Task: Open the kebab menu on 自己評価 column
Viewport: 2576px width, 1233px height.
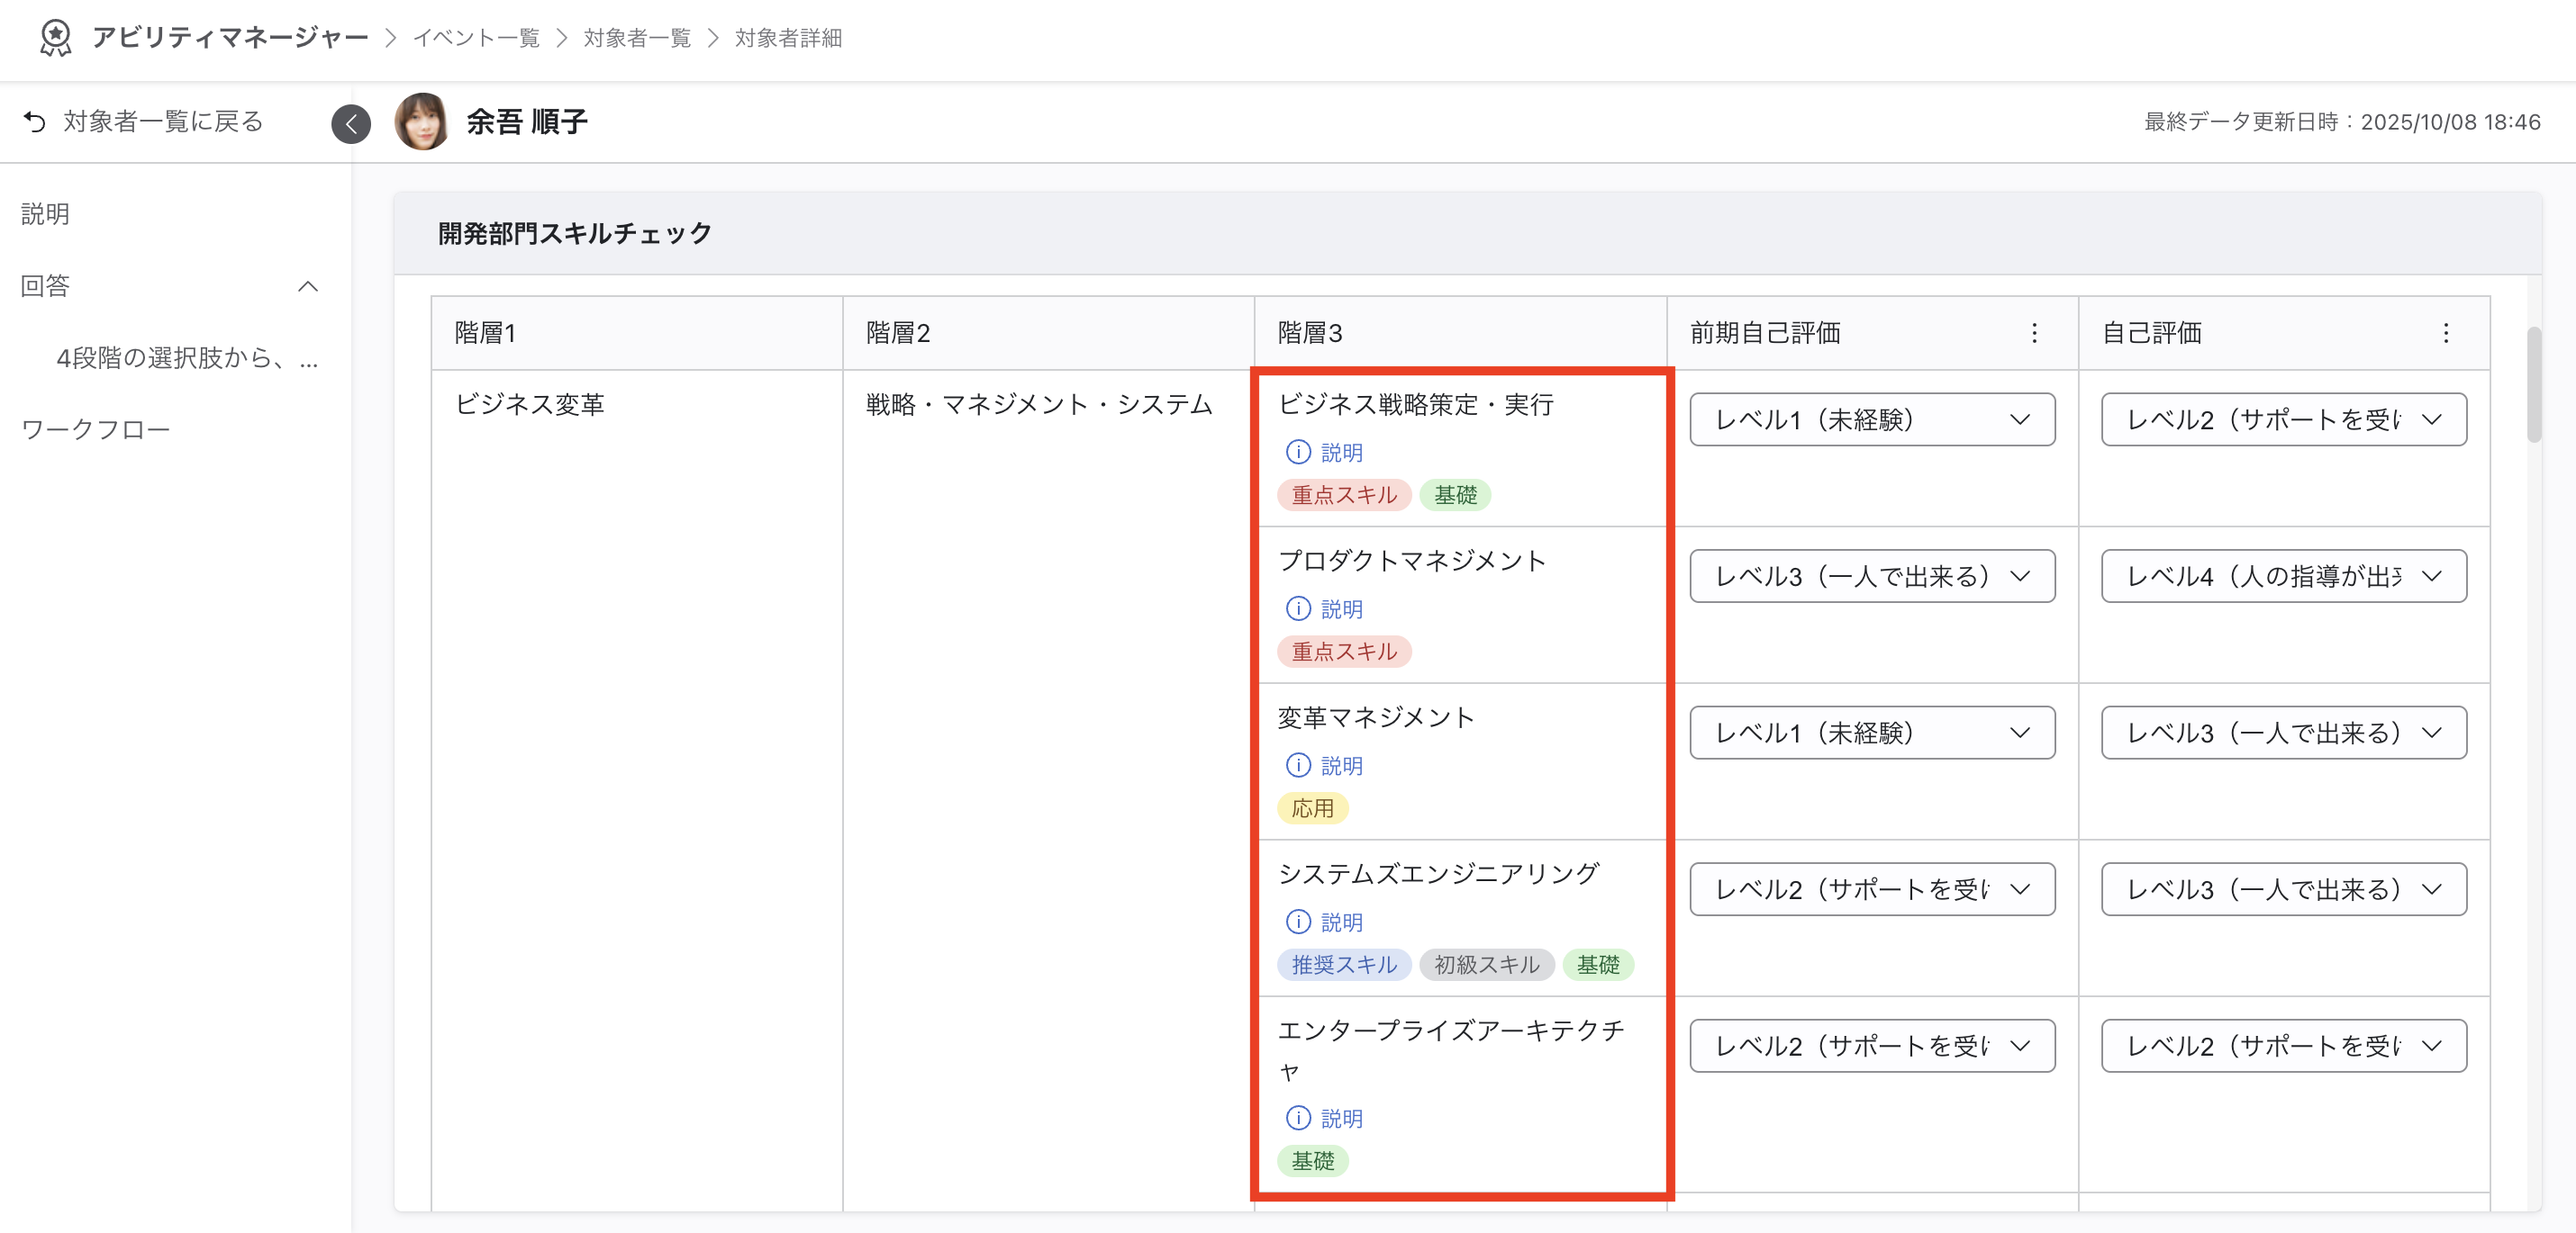Action: tap(2446, 334)
